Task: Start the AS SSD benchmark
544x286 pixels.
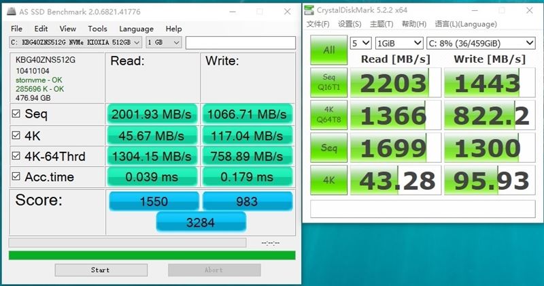Action: tap(101, 270)
